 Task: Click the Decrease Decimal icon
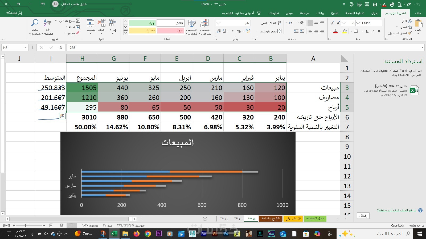(x=219, y=31)
